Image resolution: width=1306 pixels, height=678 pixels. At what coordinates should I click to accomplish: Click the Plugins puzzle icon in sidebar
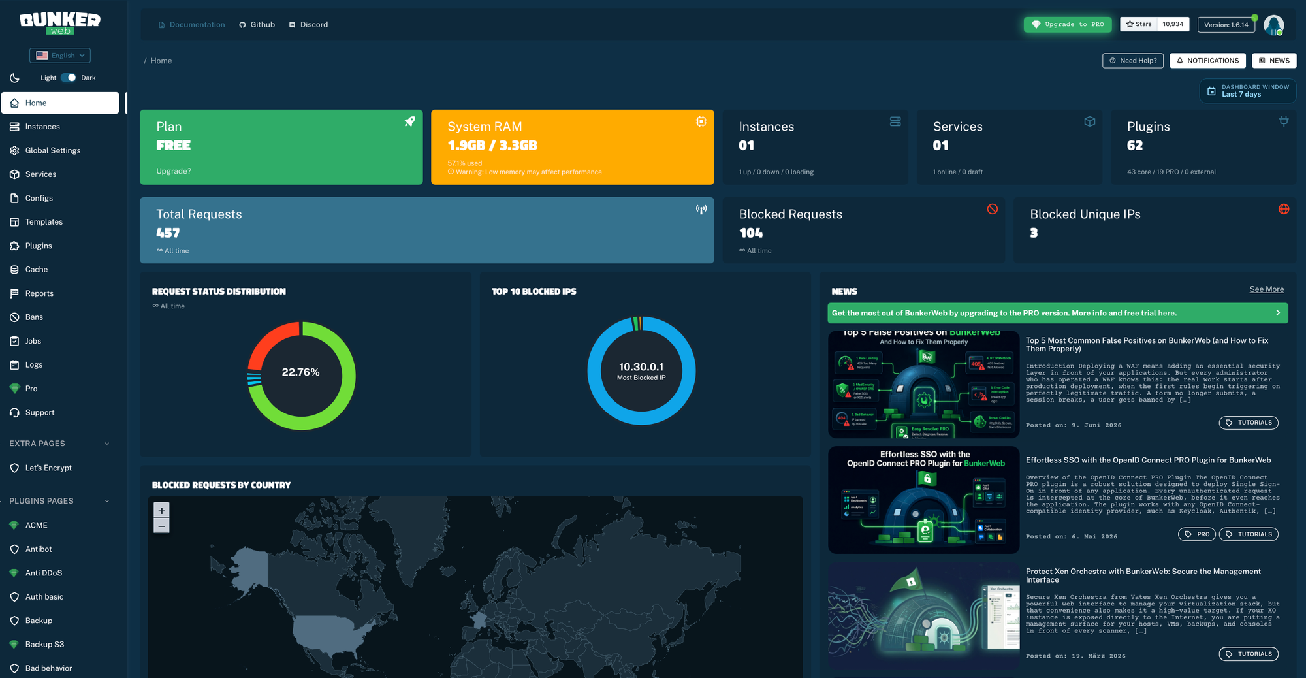click(14, 246)
